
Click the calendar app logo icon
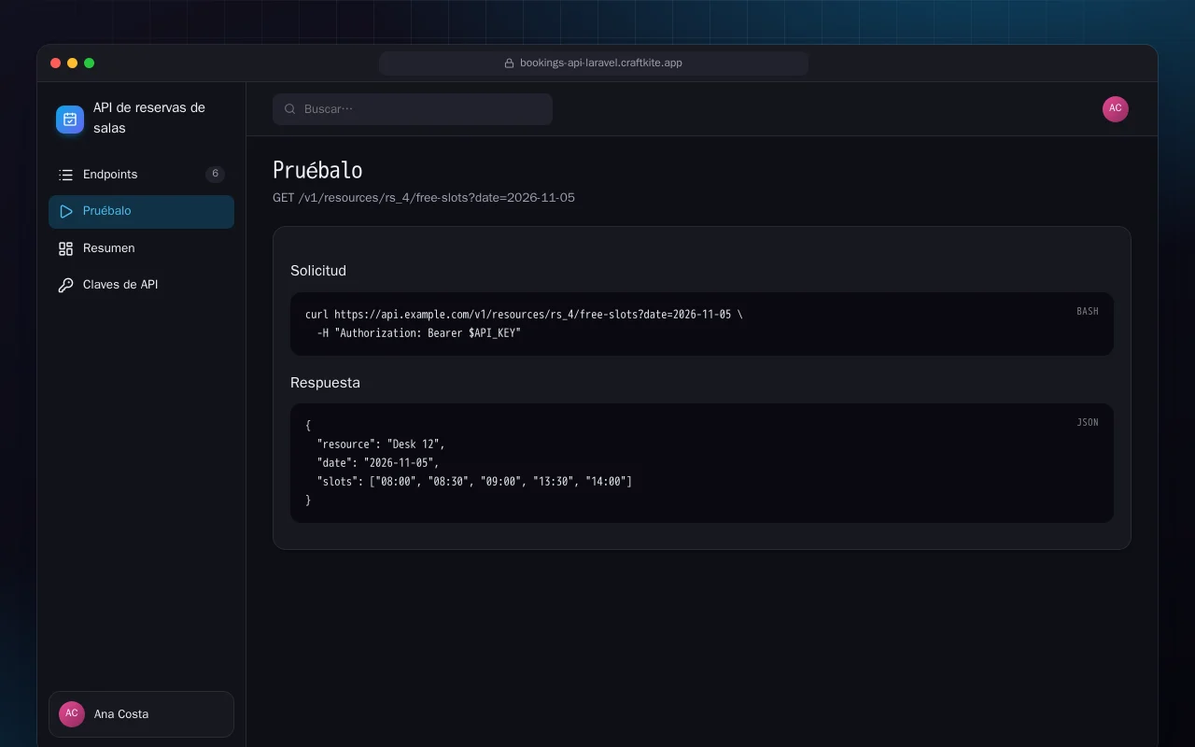click(70, 119)
